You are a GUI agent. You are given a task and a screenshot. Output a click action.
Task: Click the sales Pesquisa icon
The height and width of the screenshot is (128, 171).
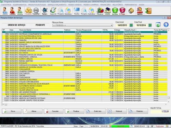(x=84, y=11)
